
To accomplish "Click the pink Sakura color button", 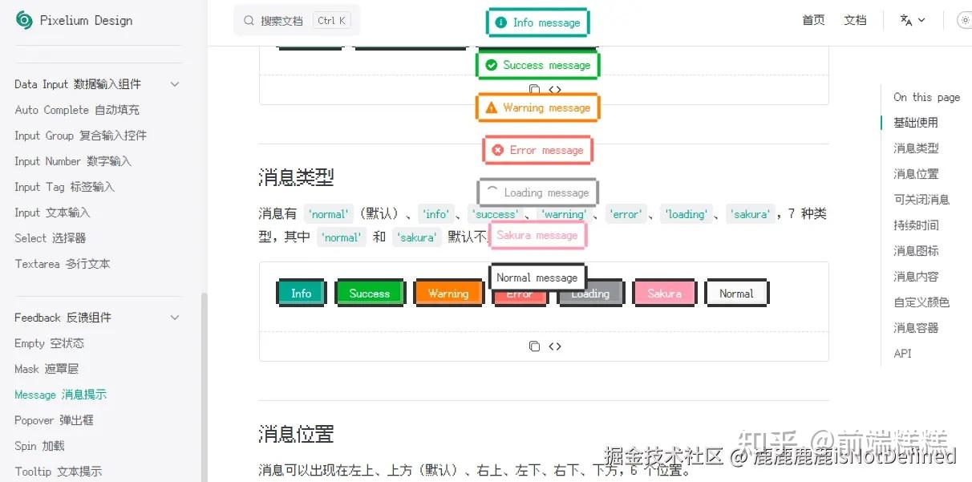I will (x=664, y=294).
